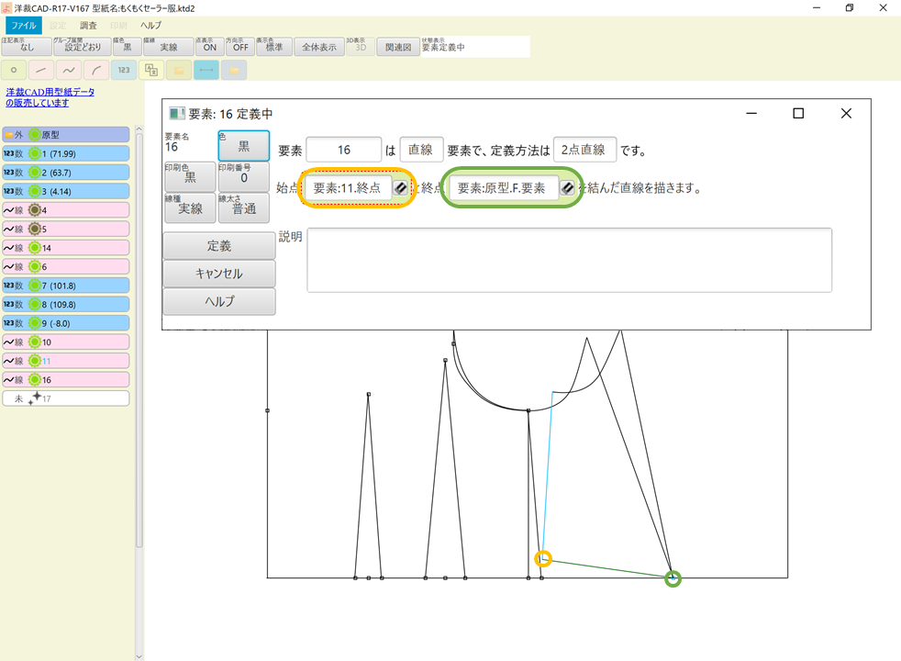The width and height of the screenshot is (901, 661).
Task: Select the 123 numeric value tool
Action: 123,70
